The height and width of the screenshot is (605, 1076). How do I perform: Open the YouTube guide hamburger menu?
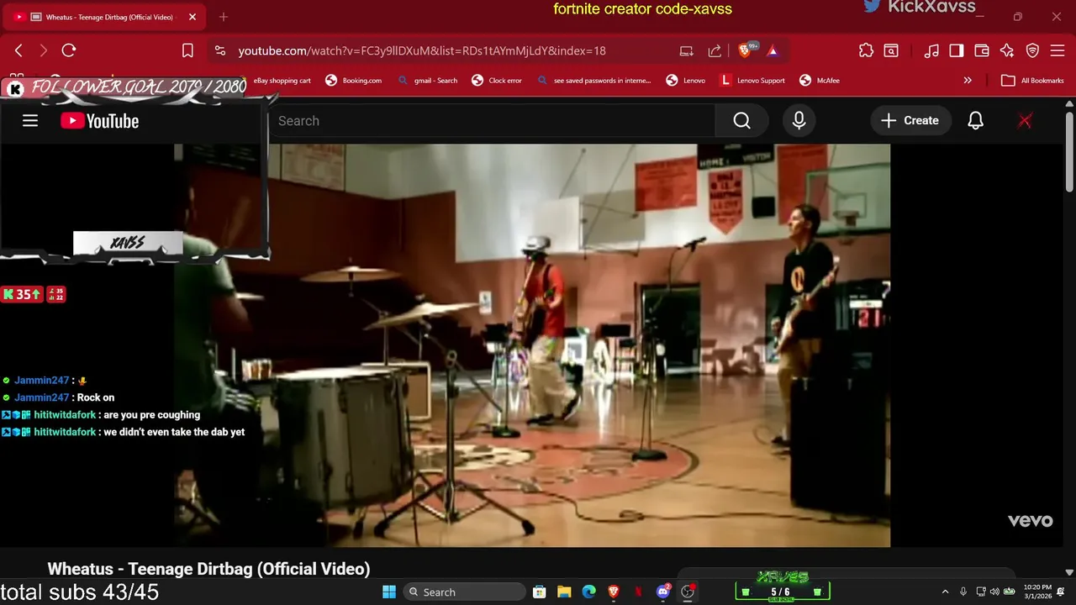(x=30, y=121)
